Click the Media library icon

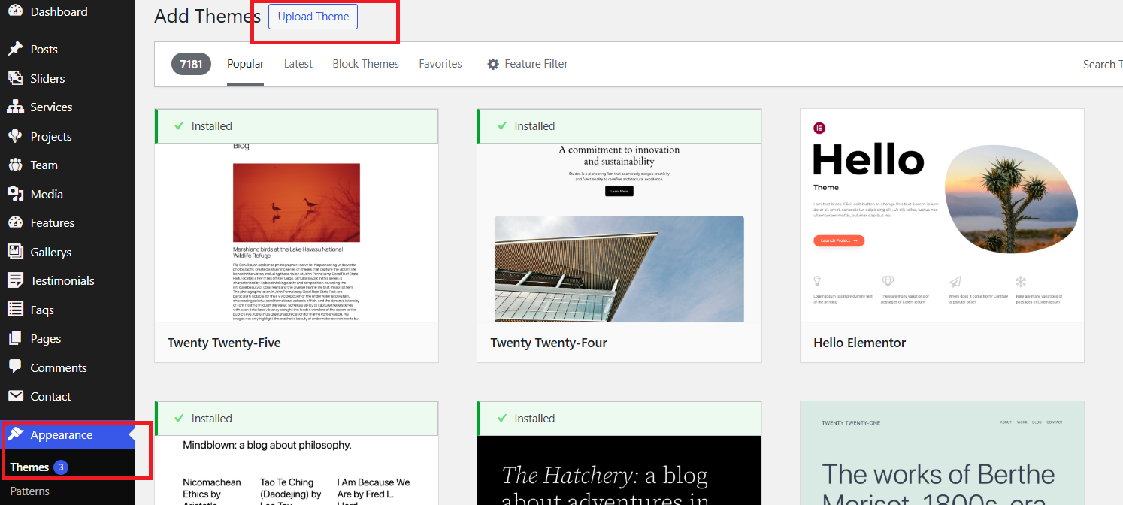point(15,194)
